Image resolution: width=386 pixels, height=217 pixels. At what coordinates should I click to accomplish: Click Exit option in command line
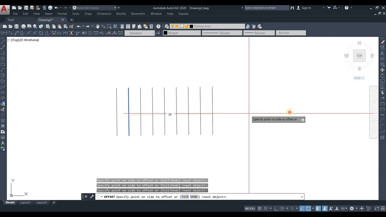pos(185,197)
